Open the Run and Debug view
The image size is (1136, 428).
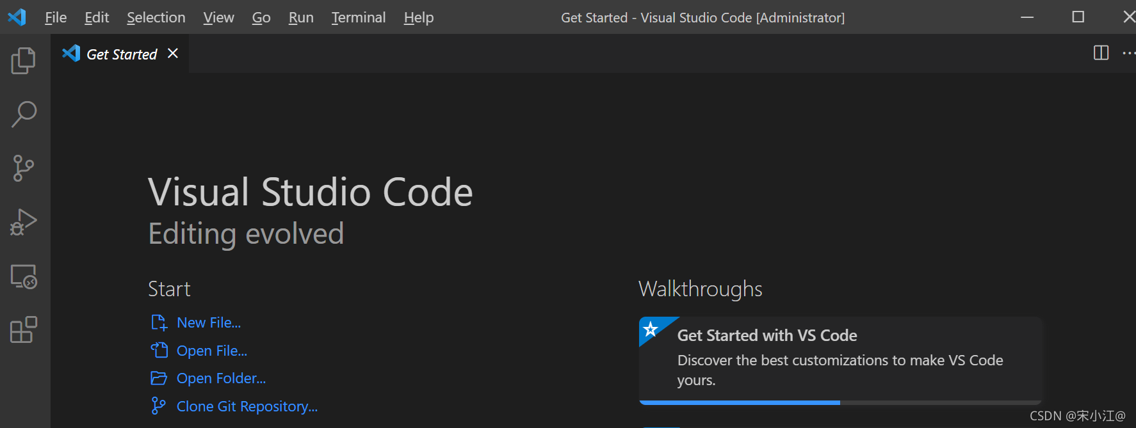(x=24, y=222)
